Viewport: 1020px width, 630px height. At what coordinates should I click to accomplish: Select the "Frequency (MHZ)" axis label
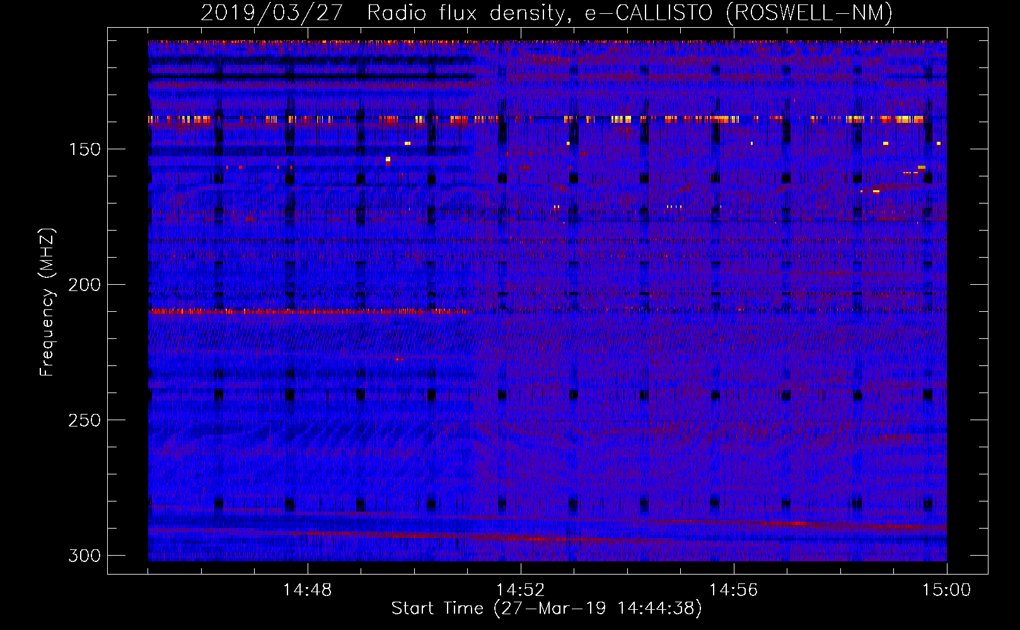(47, 302)
